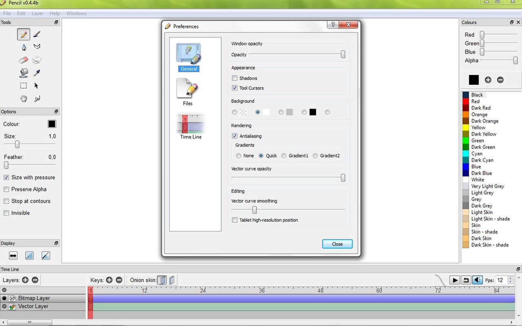Toggle Bitmap Layer visibility dot
This screenshot has width=522, height=326.
click(4, 298)
